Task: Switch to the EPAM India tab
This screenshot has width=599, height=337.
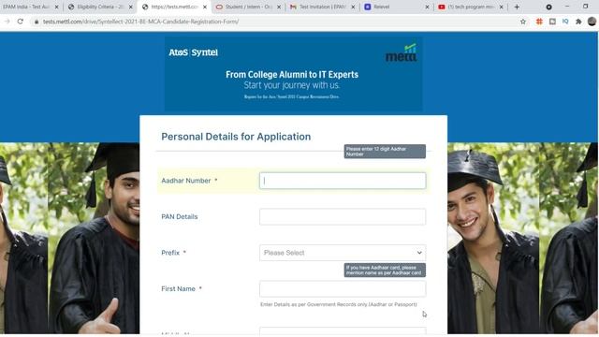Action: (27, 7)
